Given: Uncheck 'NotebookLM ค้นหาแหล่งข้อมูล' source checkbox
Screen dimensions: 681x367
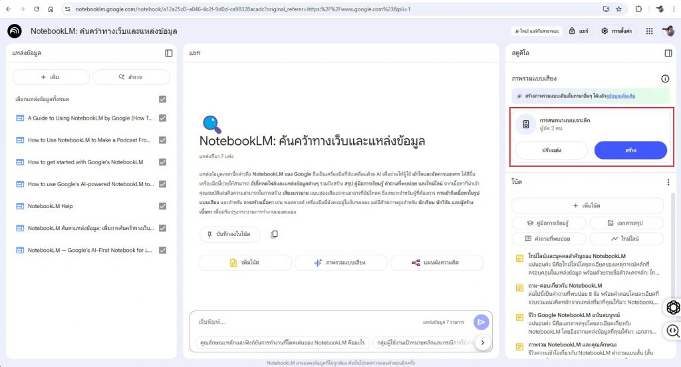Looking at the screenshot, I should coord(162,228).
